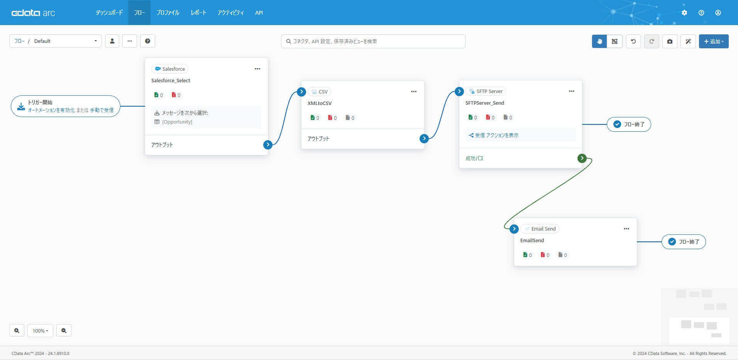Click the Email Send type badge
Viewport: 738px width, 360px height.
pos(540,229)
